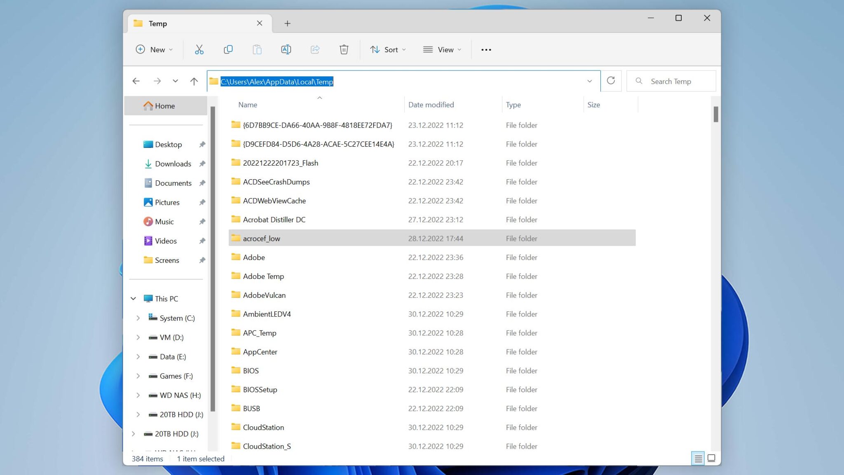Refresh the folder view

point(611,81)
